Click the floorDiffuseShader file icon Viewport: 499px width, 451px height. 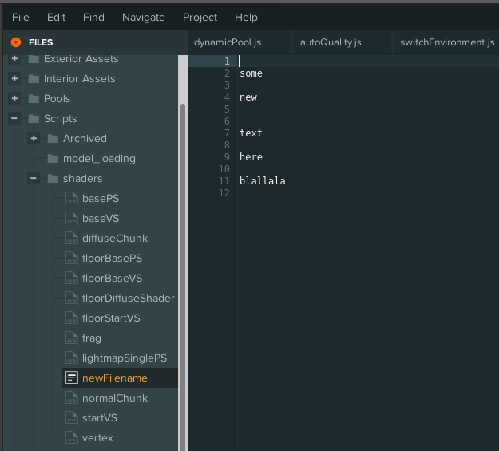(x=72, y=299)
